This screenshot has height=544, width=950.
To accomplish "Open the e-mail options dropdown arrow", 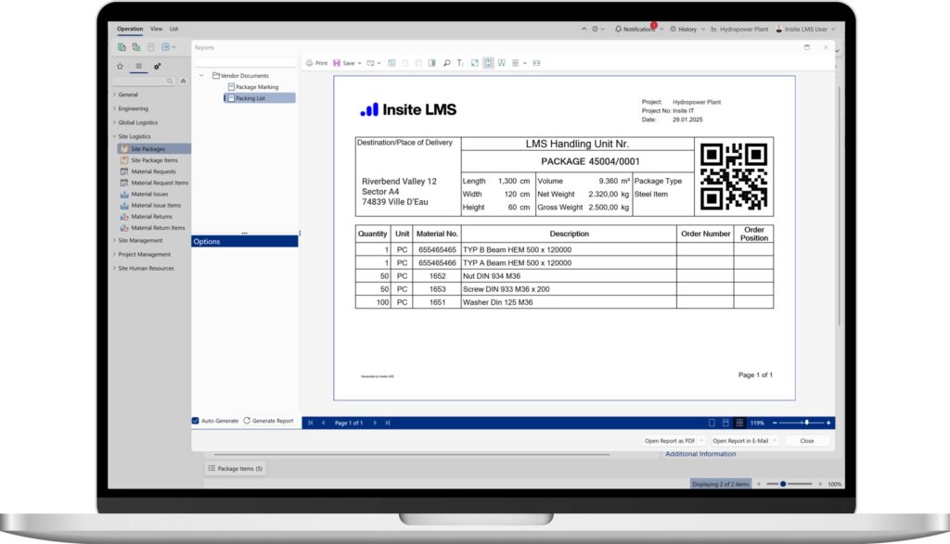I will pos(379,63).
